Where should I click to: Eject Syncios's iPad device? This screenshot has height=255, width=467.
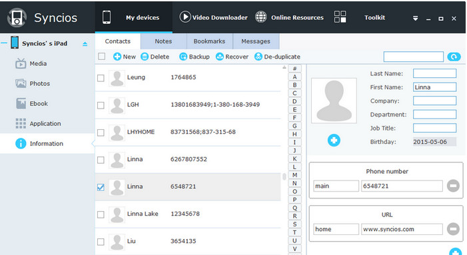[85, 44]
